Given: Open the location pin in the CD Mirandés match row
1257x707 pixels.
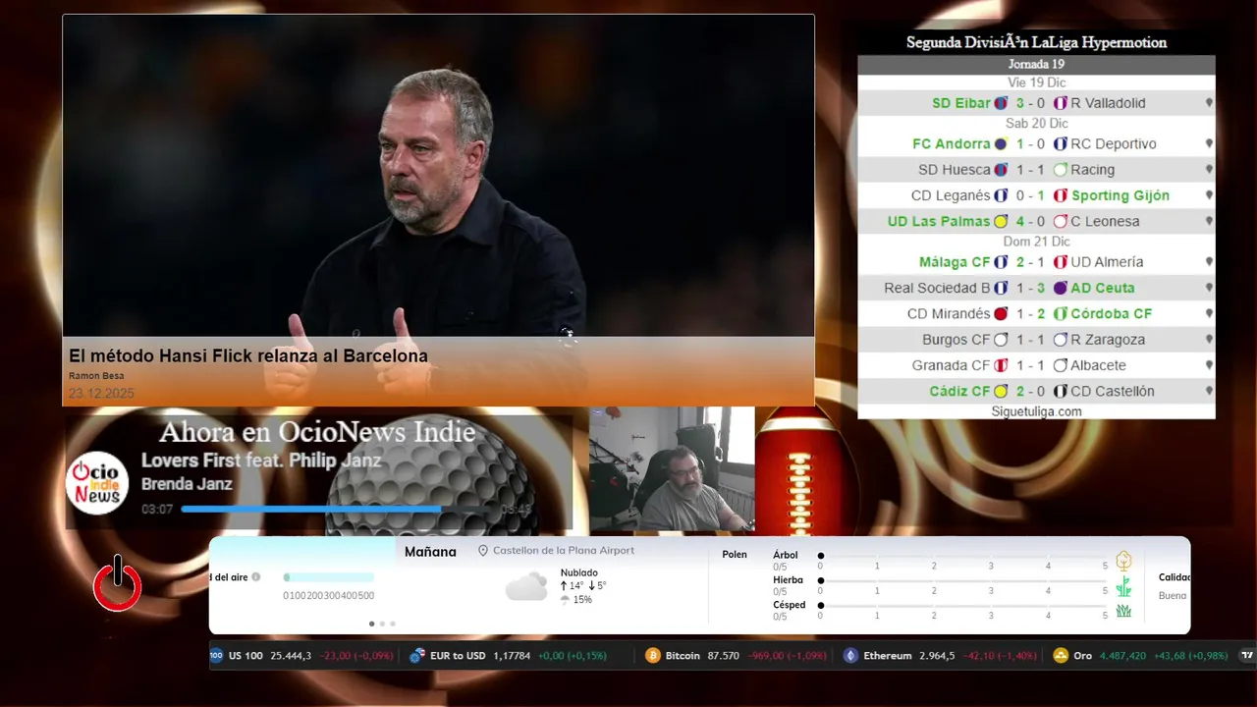Looking at the screenshot, I should tap(1209, 313).
